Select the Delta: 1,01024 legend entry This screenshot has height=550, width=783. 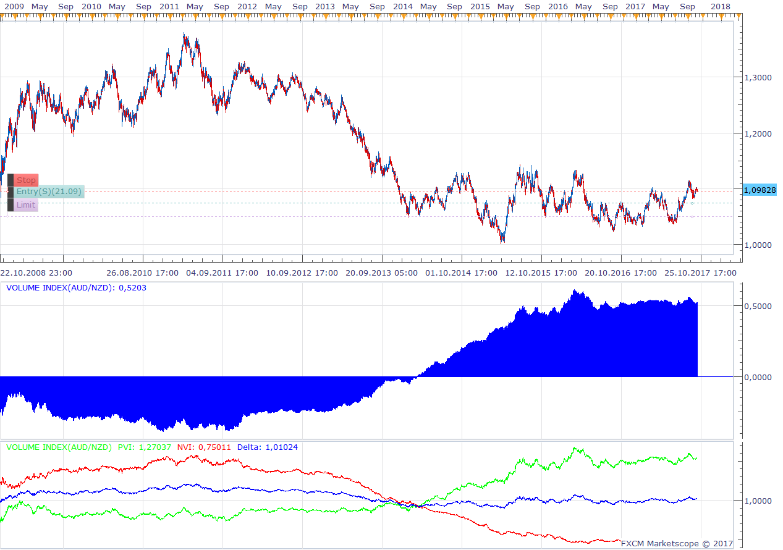click(268, 447)
